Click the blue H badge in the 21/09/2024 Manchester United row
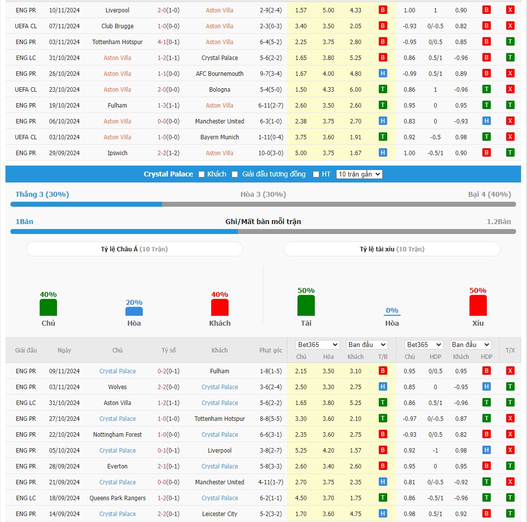Screen dimensions: 527x522 382,482
